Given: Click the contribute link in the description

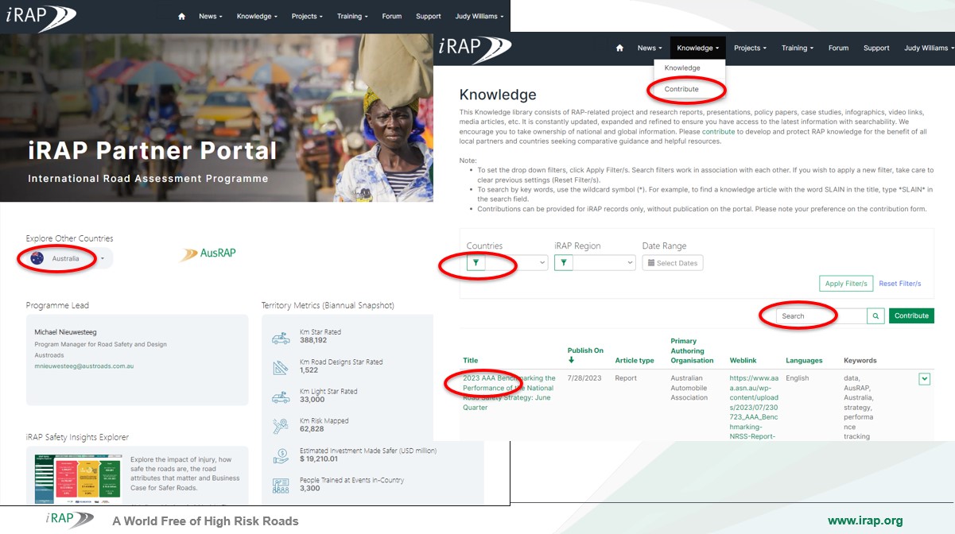Looking at the screenshot, I should pyautogui.click(x=718, y=132).
